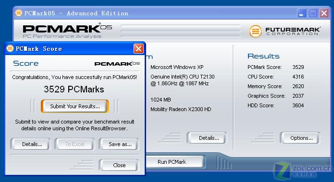Click 'Mobility Radeon X2300 HD' graphics text
The height and width of the screenshot is (182, 334).
point(181,109)
